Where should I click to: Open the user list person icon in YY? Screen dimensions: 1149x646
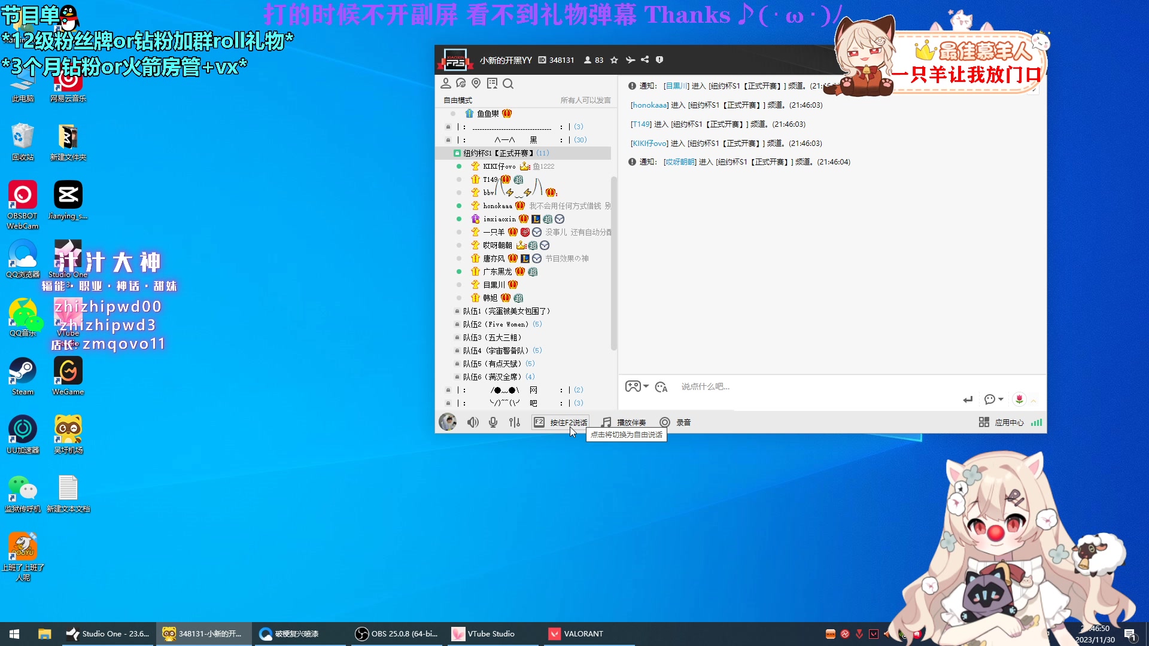(446, 84)
